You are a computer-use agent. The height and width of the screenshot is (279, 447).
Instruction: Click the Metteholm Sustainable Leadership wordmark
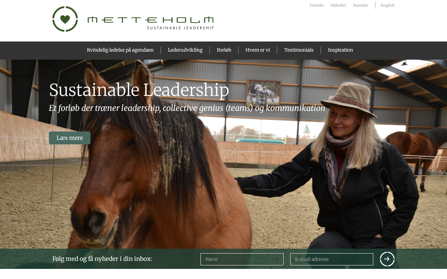(x=151, y=23)
